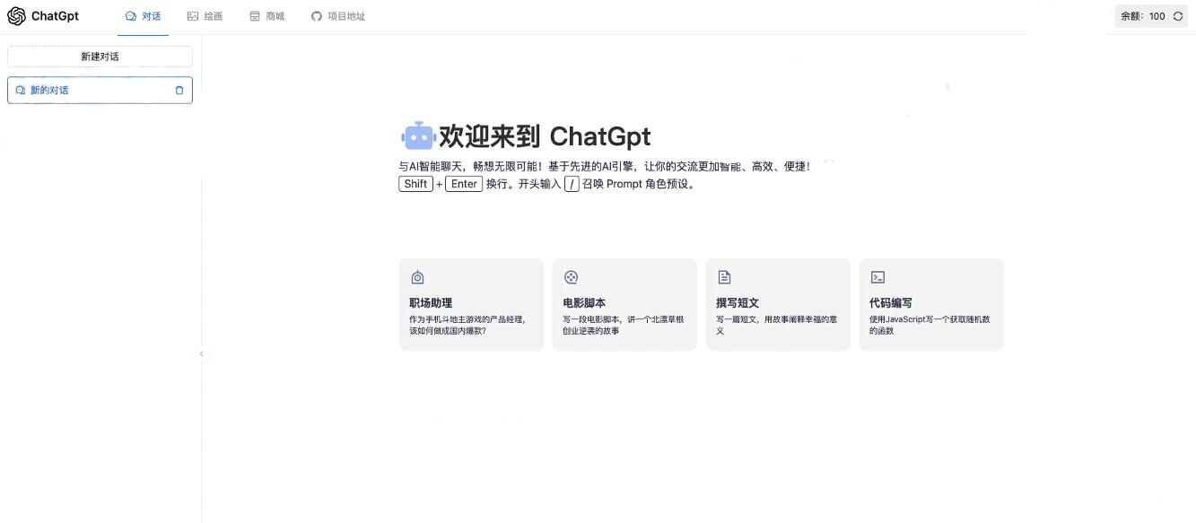Click the ChatGpt brand name text
1196x523 pixels.
point(55,16)
